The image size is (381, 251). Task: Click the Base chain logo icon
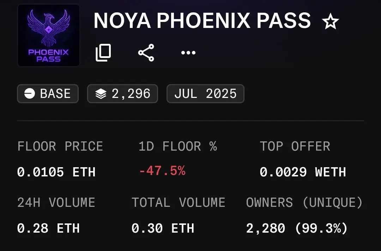click(x=30, y=94)
